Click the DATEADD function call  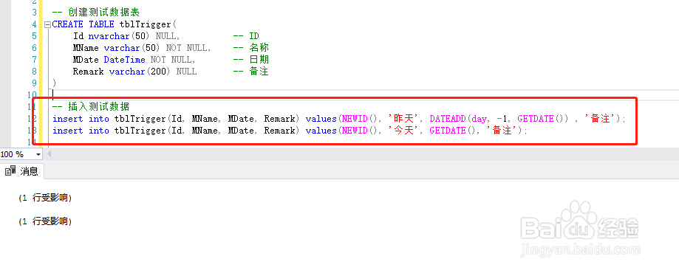pos(499,118)
